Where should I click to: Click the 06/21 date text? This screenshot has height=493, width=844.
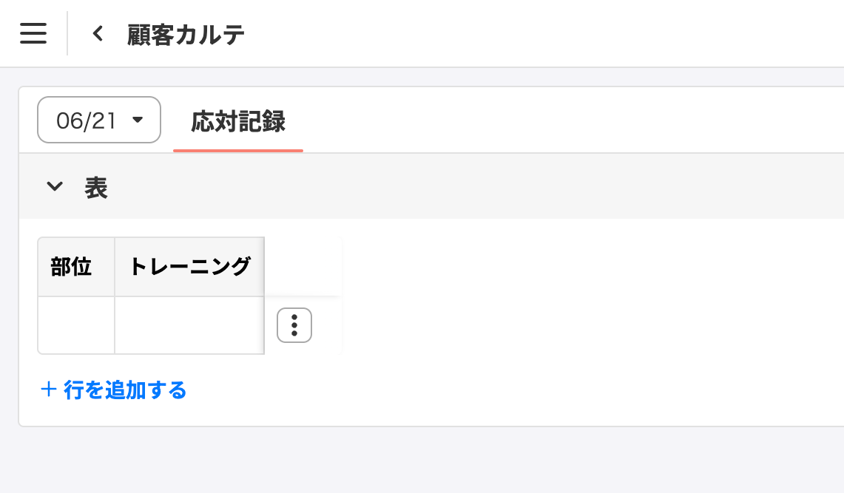click(86, 120)
